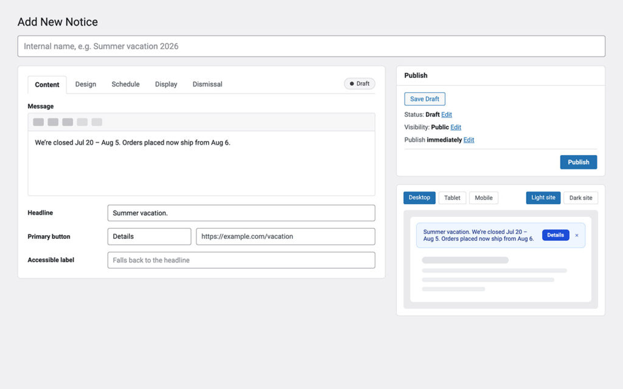Click the notice text in the preview banner

coord(478,235)
